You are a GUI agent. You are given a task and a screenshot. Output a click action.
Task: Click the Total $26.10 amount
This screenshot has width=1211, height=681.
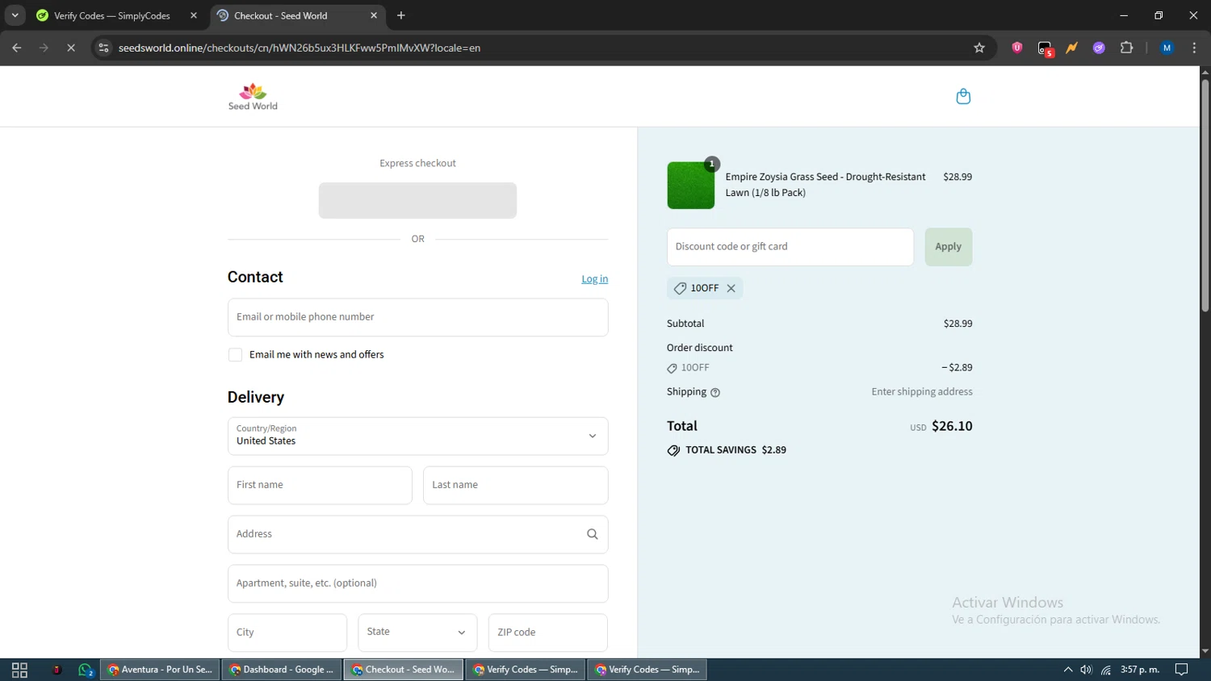tap(952, 426)
